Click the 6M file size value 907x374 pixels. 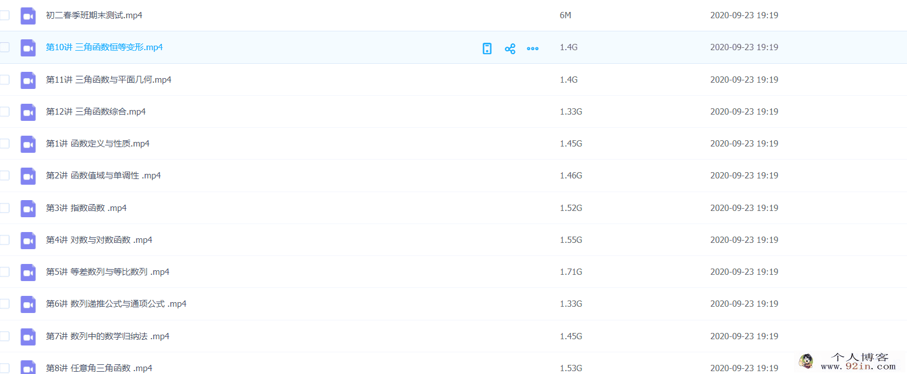tap(566, 15)
